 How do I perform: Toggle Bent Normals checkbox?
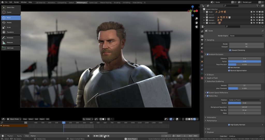229,68
